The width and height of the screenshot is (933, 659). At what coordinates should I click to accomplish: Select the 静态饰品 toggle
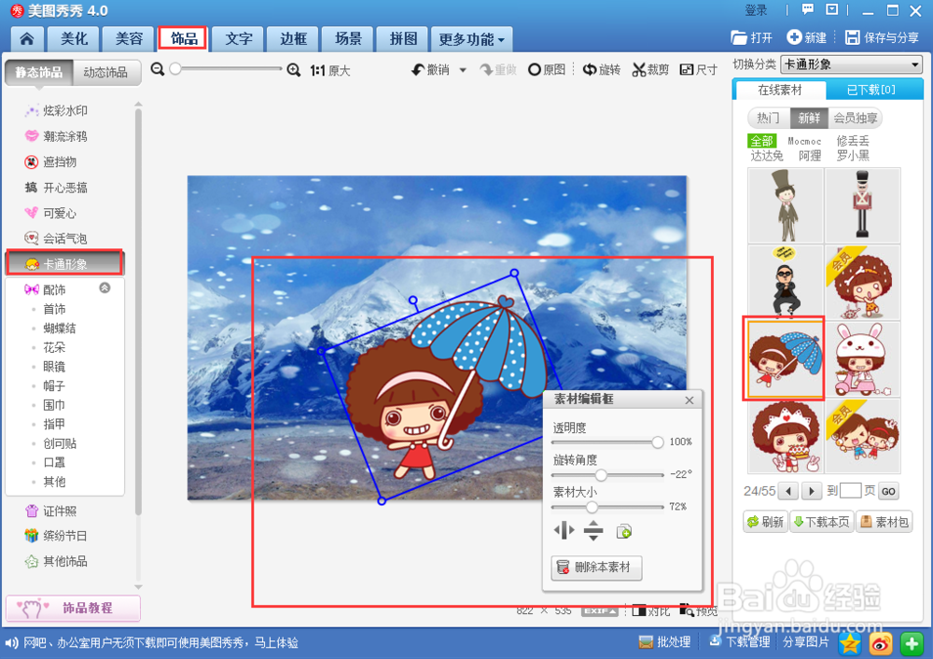38,73
